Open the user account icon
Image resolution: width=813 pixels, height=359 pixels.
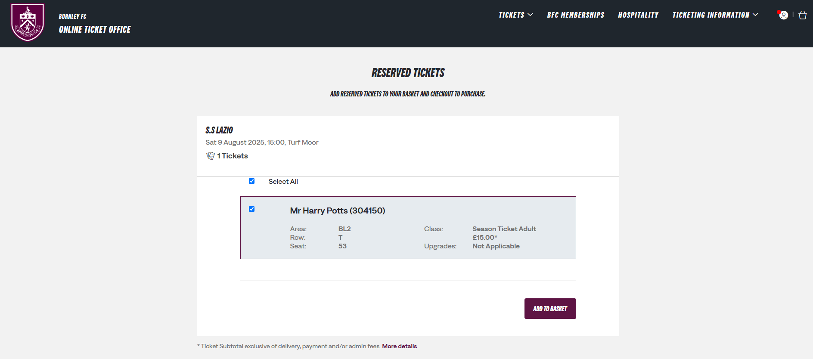pyautogui.click(x=784, y=15)
